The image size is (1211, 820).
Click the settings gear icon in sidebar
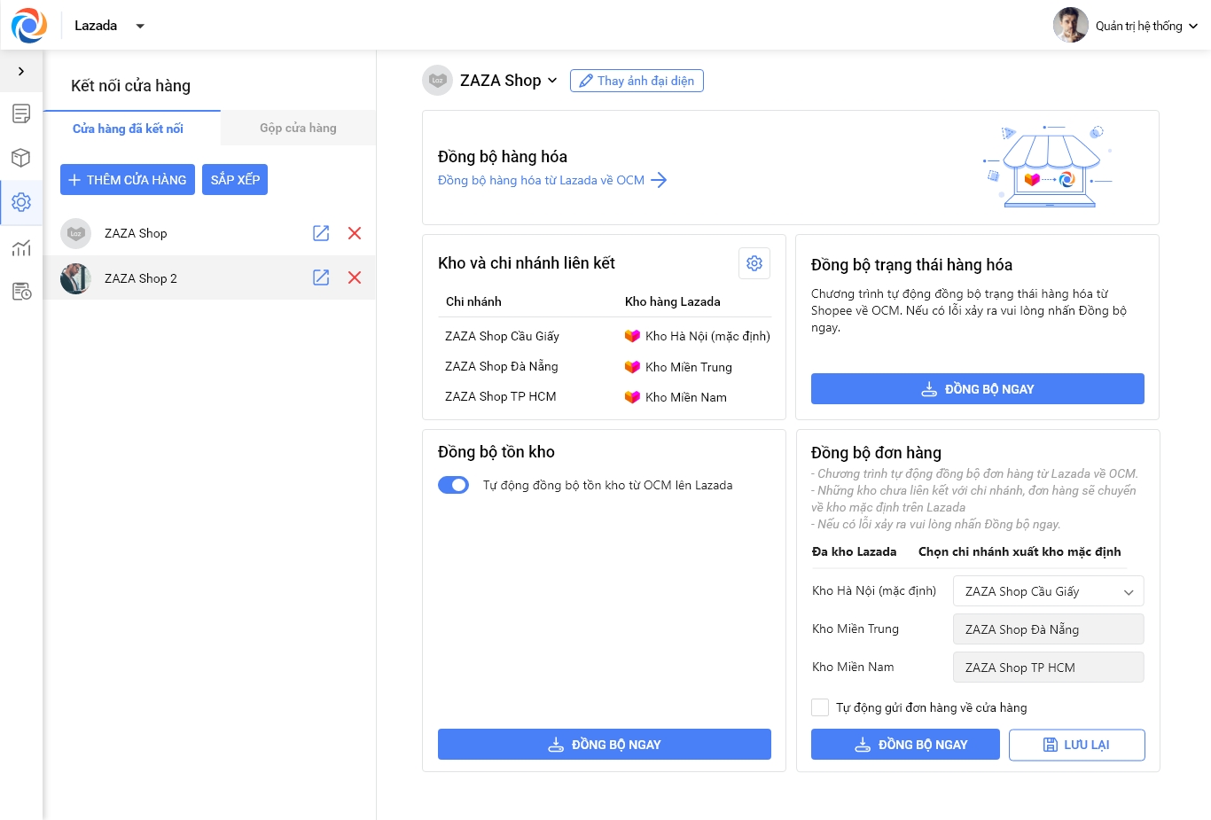tap(21, 202)
